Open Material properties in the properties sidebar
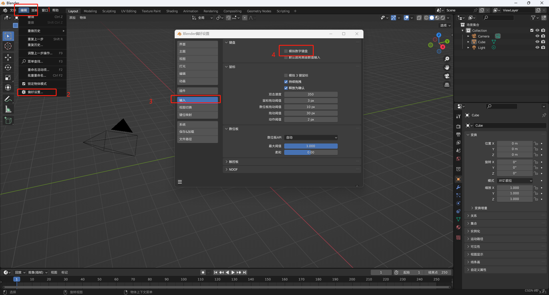The height and width of the screenshot is (295, 549). [458, 227]
